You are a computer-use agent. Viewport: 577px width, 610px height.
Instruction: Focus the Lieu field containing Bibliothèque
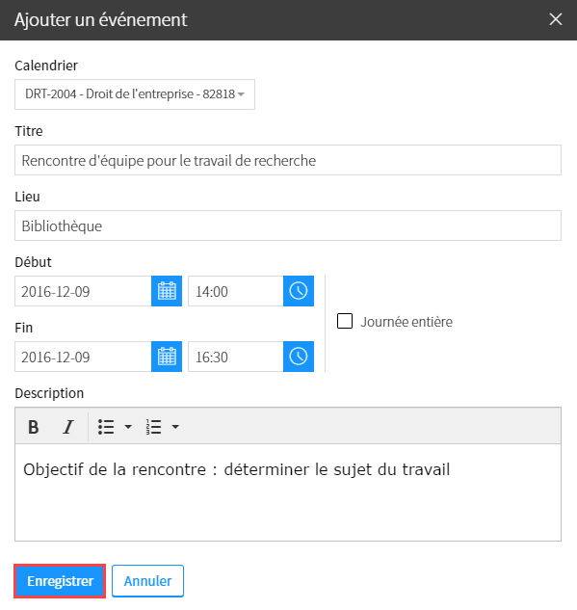288,225
